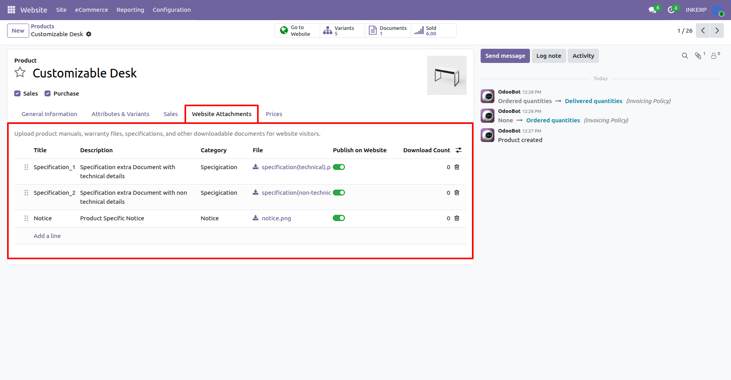Screen dimensions: 731x380
Task: Click the gear icon beside Customizable Desk
Action: pyautogui.click(x=89, y=34)
